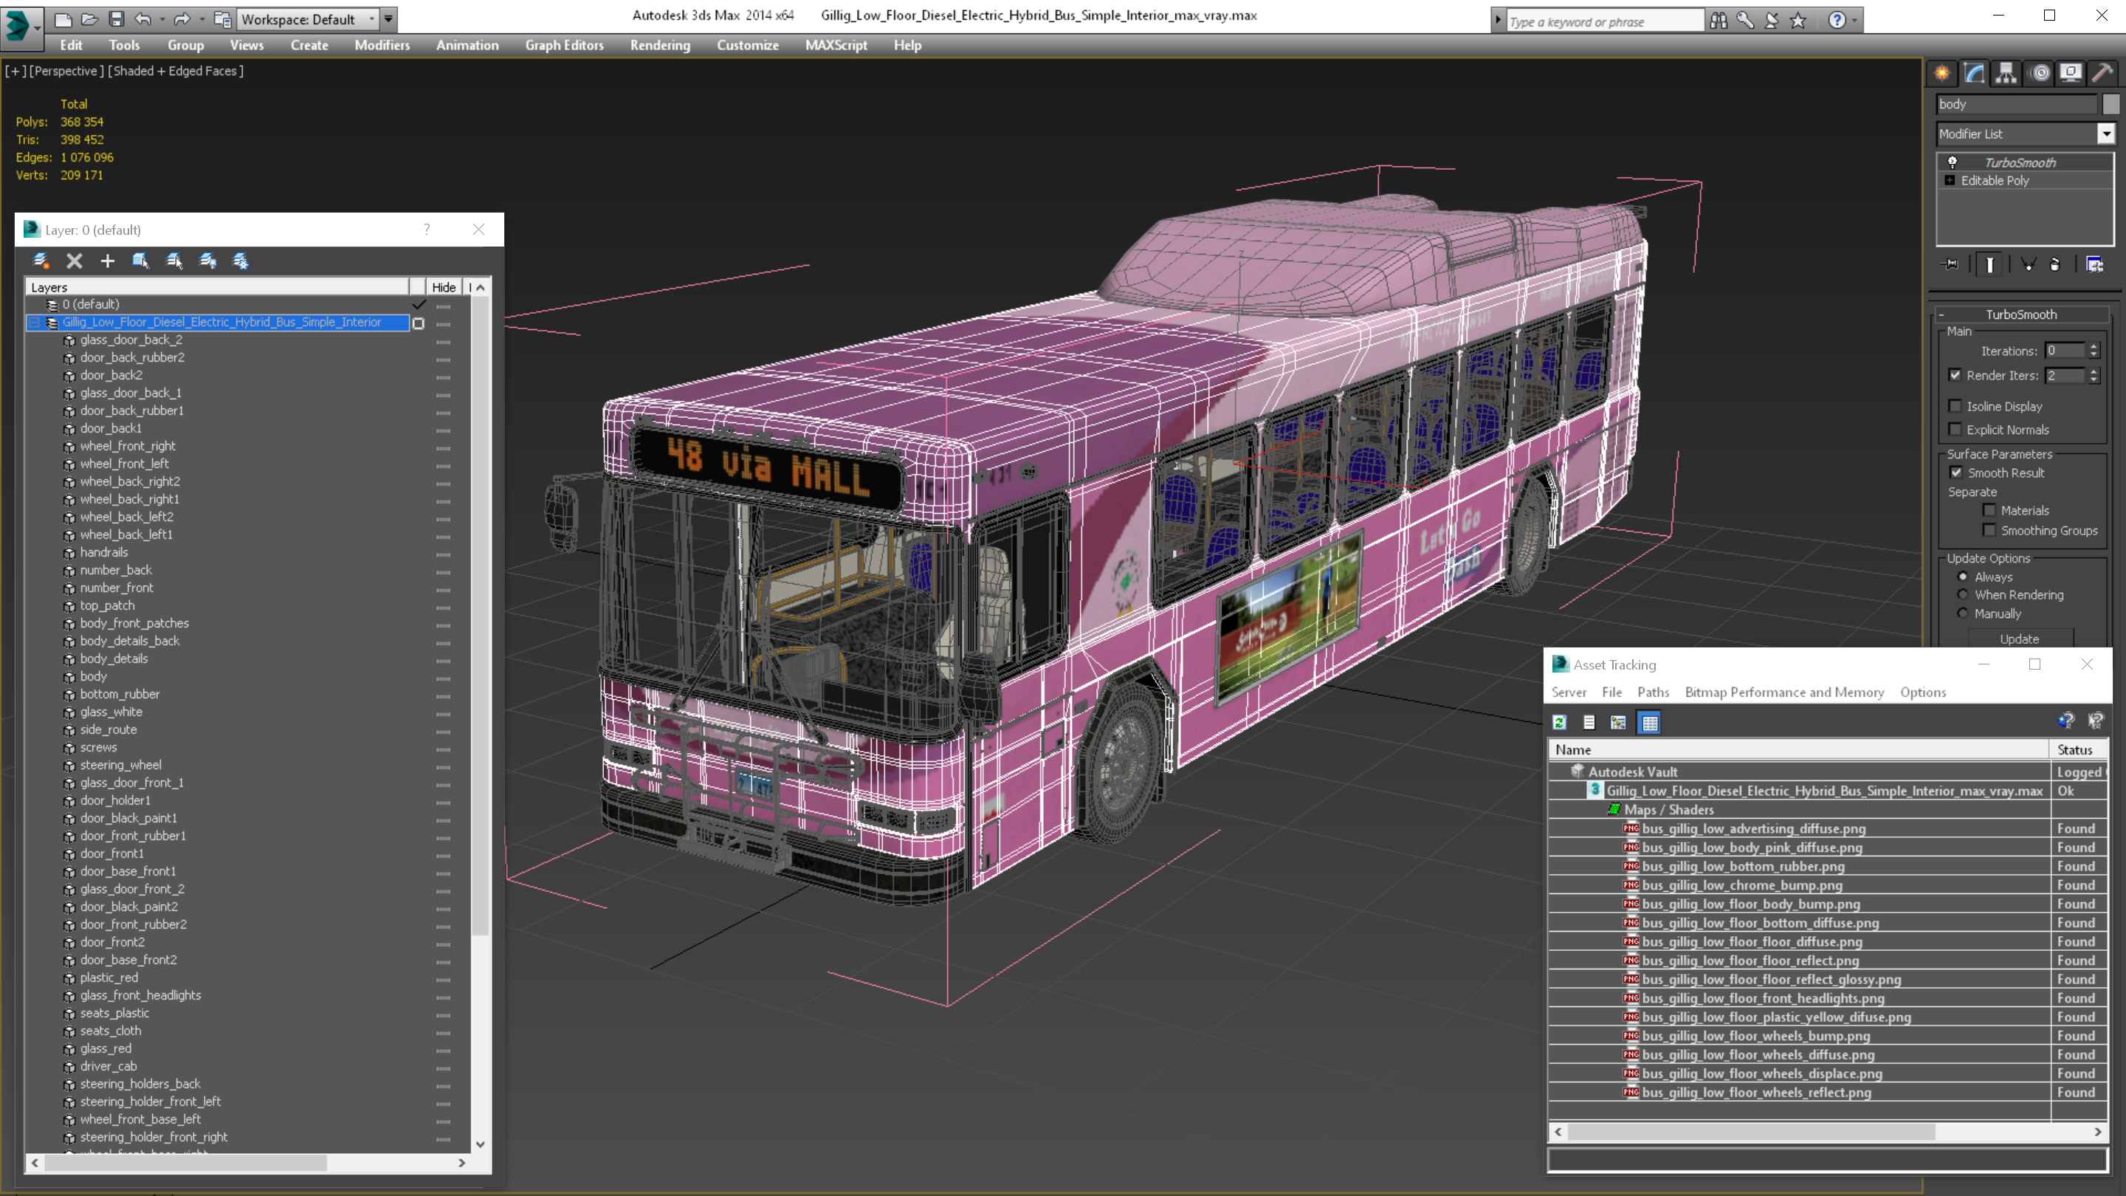Viewport: 2126px width, 1196px height.
Task: Click Refresh icon in Asset Tracking
Action: 1559,722
